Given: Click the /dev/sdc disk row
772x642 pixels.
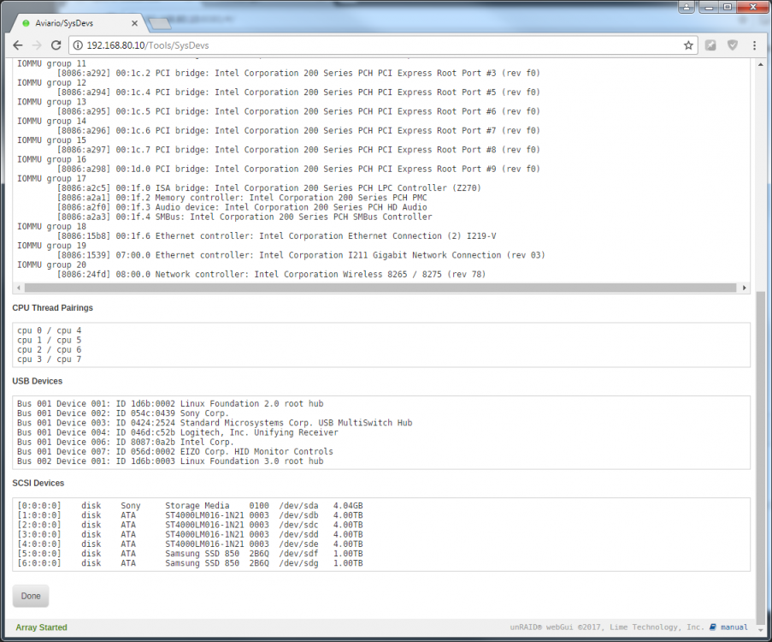Looking at the screenshot, I should [190, 525].
